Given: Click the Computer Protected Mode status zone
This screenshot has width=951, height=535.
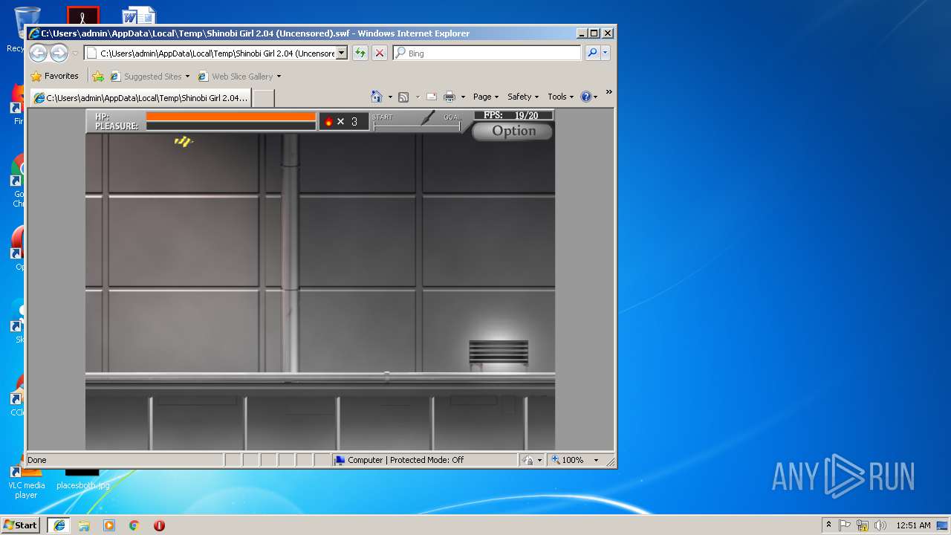Looking at the screenshot, I should [424, 460].
